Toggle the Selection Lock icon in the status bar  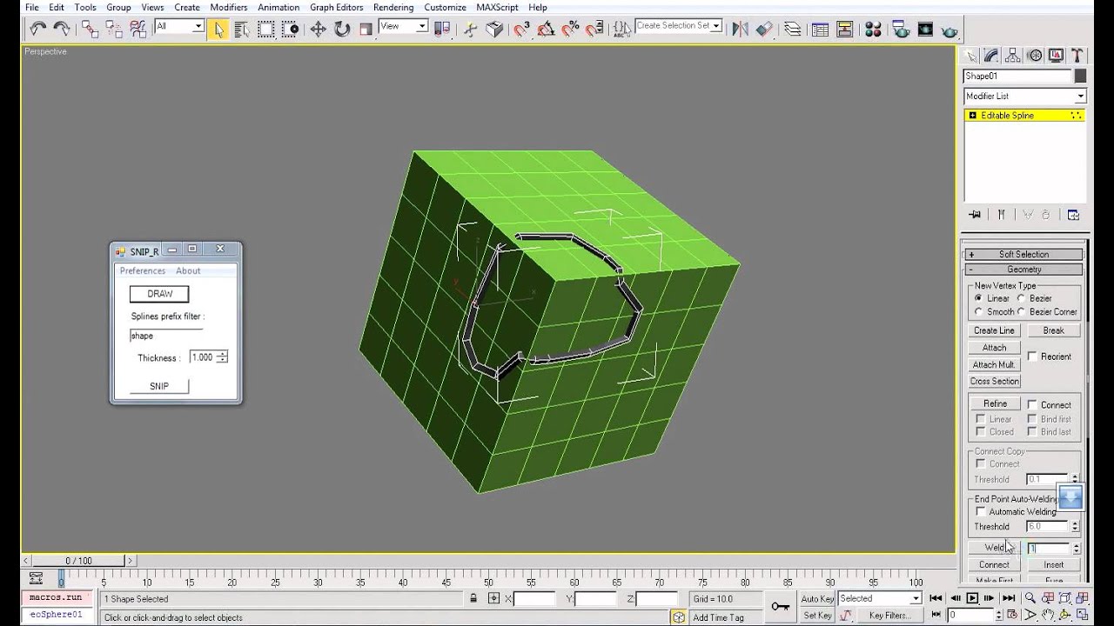(473, 598)
